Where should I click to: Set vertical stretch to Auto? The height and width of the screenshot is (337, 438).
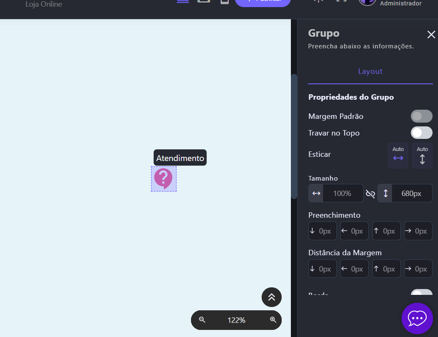[x=422, y=156]
